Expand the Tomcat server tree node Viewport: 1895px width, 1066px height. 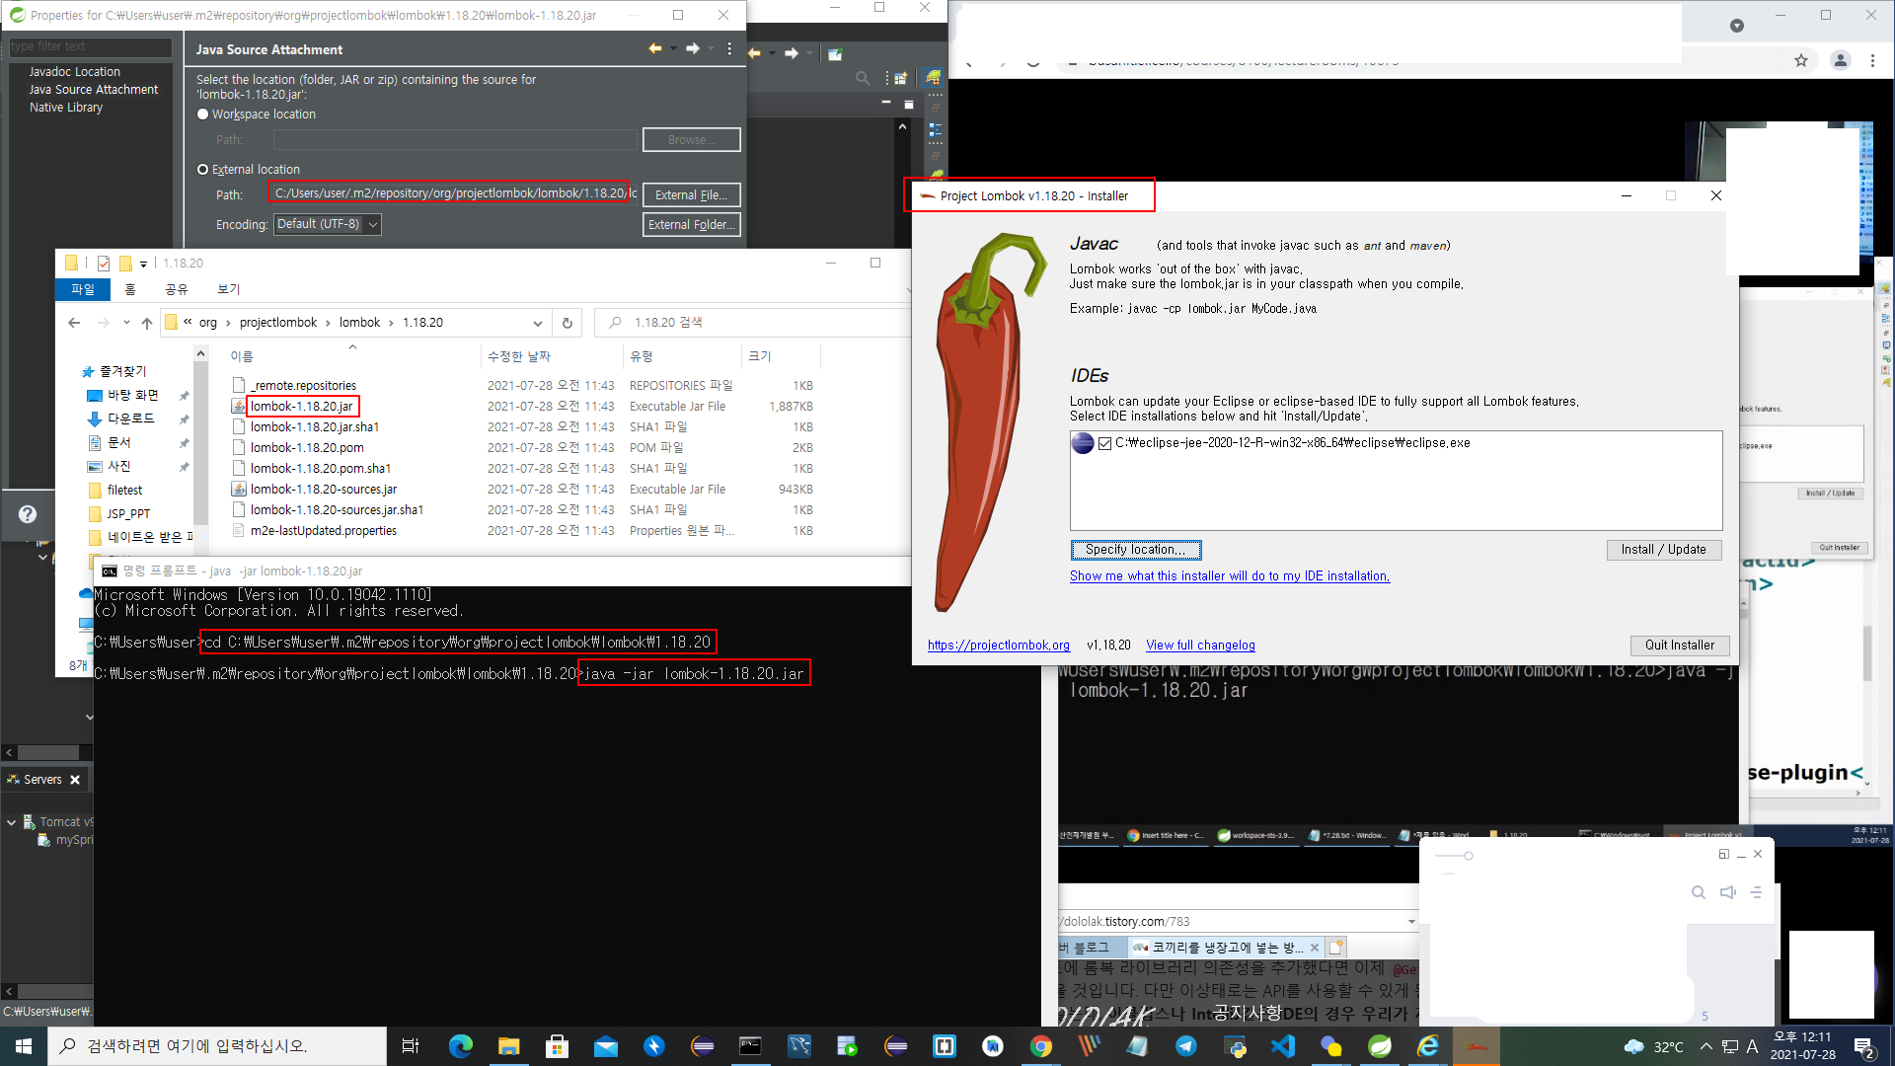click(11, 822)
